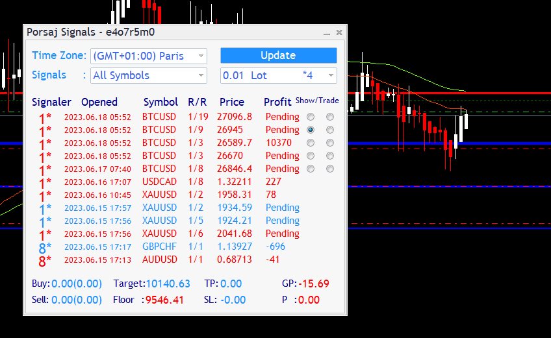Select Show radio for BTCUSD 27096.8 row

coord(311,117)
